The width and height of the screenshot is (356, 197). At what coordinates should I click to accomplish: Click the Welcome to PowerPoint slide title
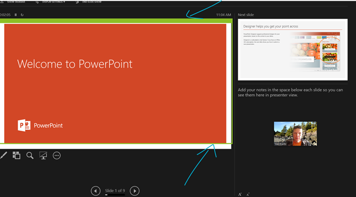75,64
